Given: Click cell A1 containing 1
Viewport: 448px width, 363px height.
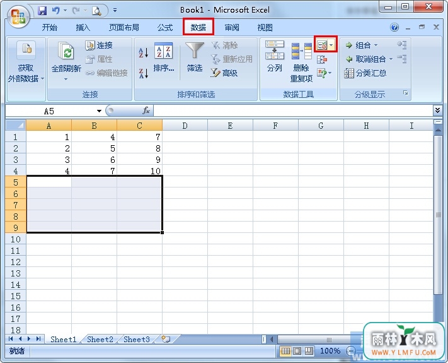Looking at the screenshot, I should (49, 137).
